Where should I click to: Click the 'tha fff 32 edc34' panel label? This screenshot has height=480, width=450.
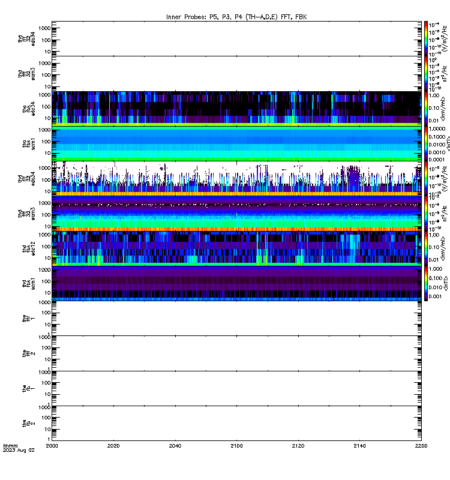pos(26,38)
